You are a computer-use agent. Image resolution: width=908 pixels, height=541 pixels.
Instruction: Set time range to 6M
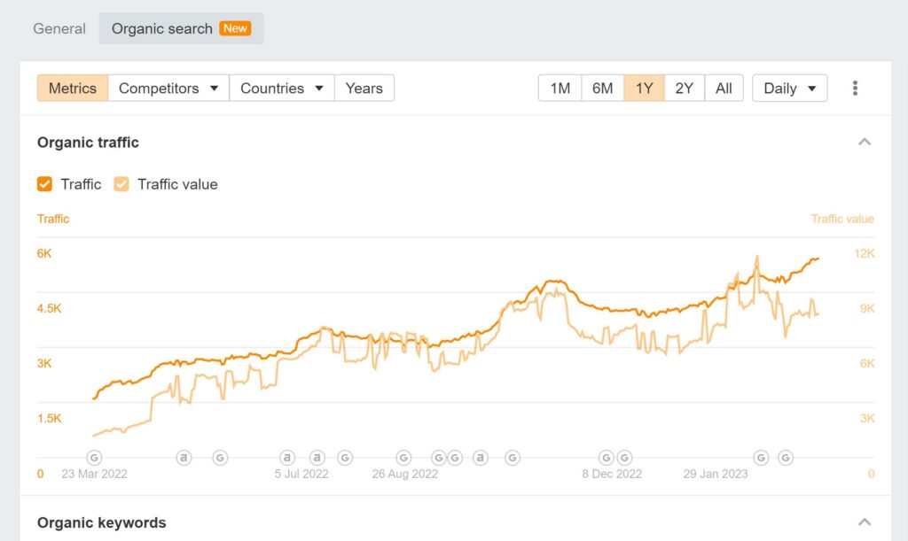point(602,89)
